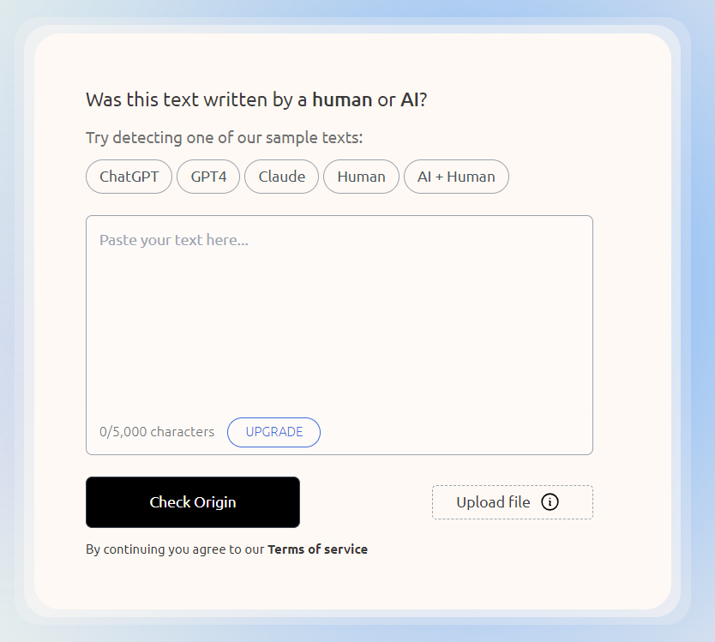715x642 pixels.
Task: Focus the large text input box
Action: click(339, 334)
